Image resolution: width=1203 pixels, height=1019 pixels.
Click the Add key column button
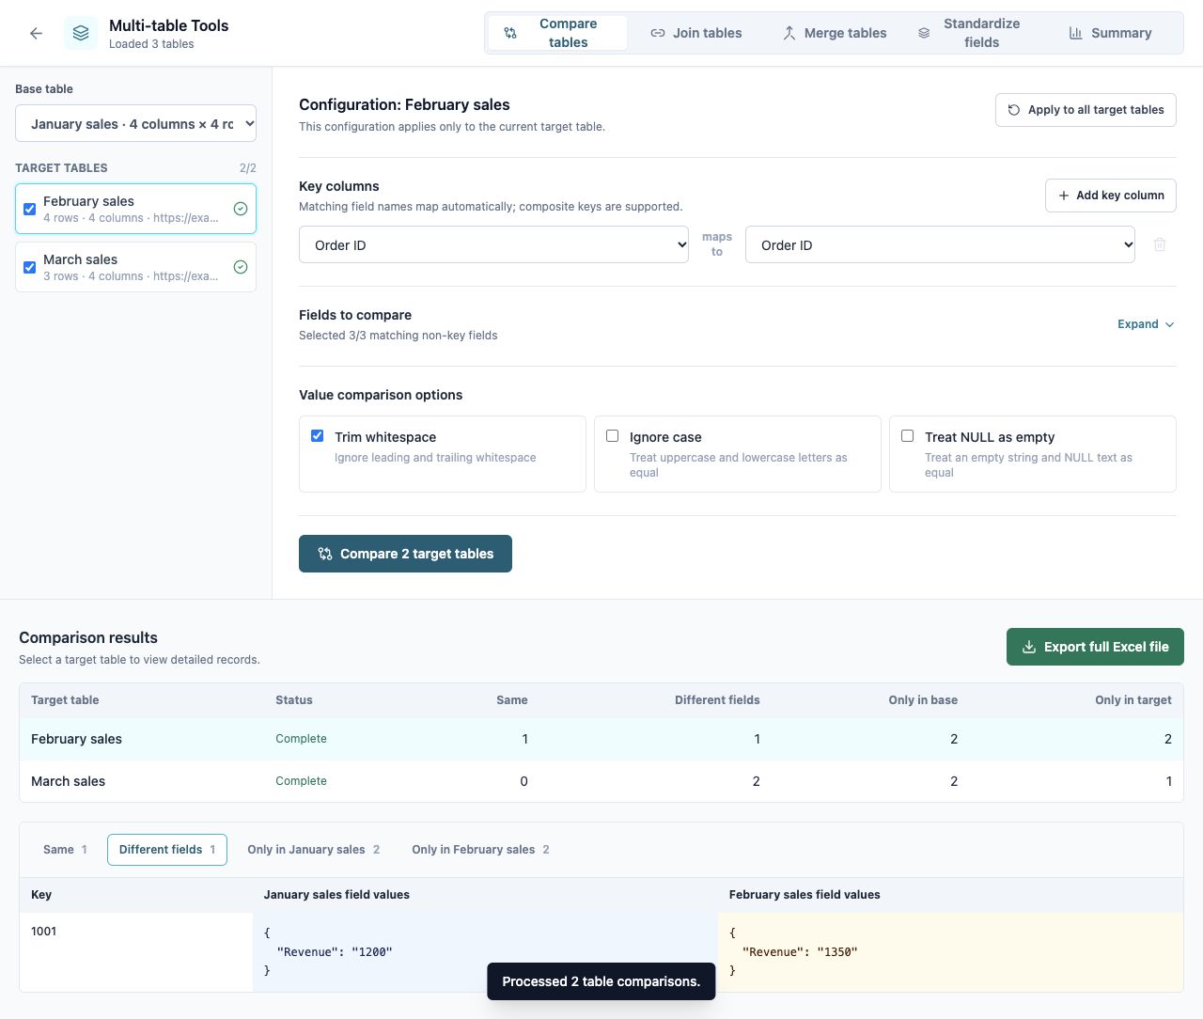coord(1111,196)
